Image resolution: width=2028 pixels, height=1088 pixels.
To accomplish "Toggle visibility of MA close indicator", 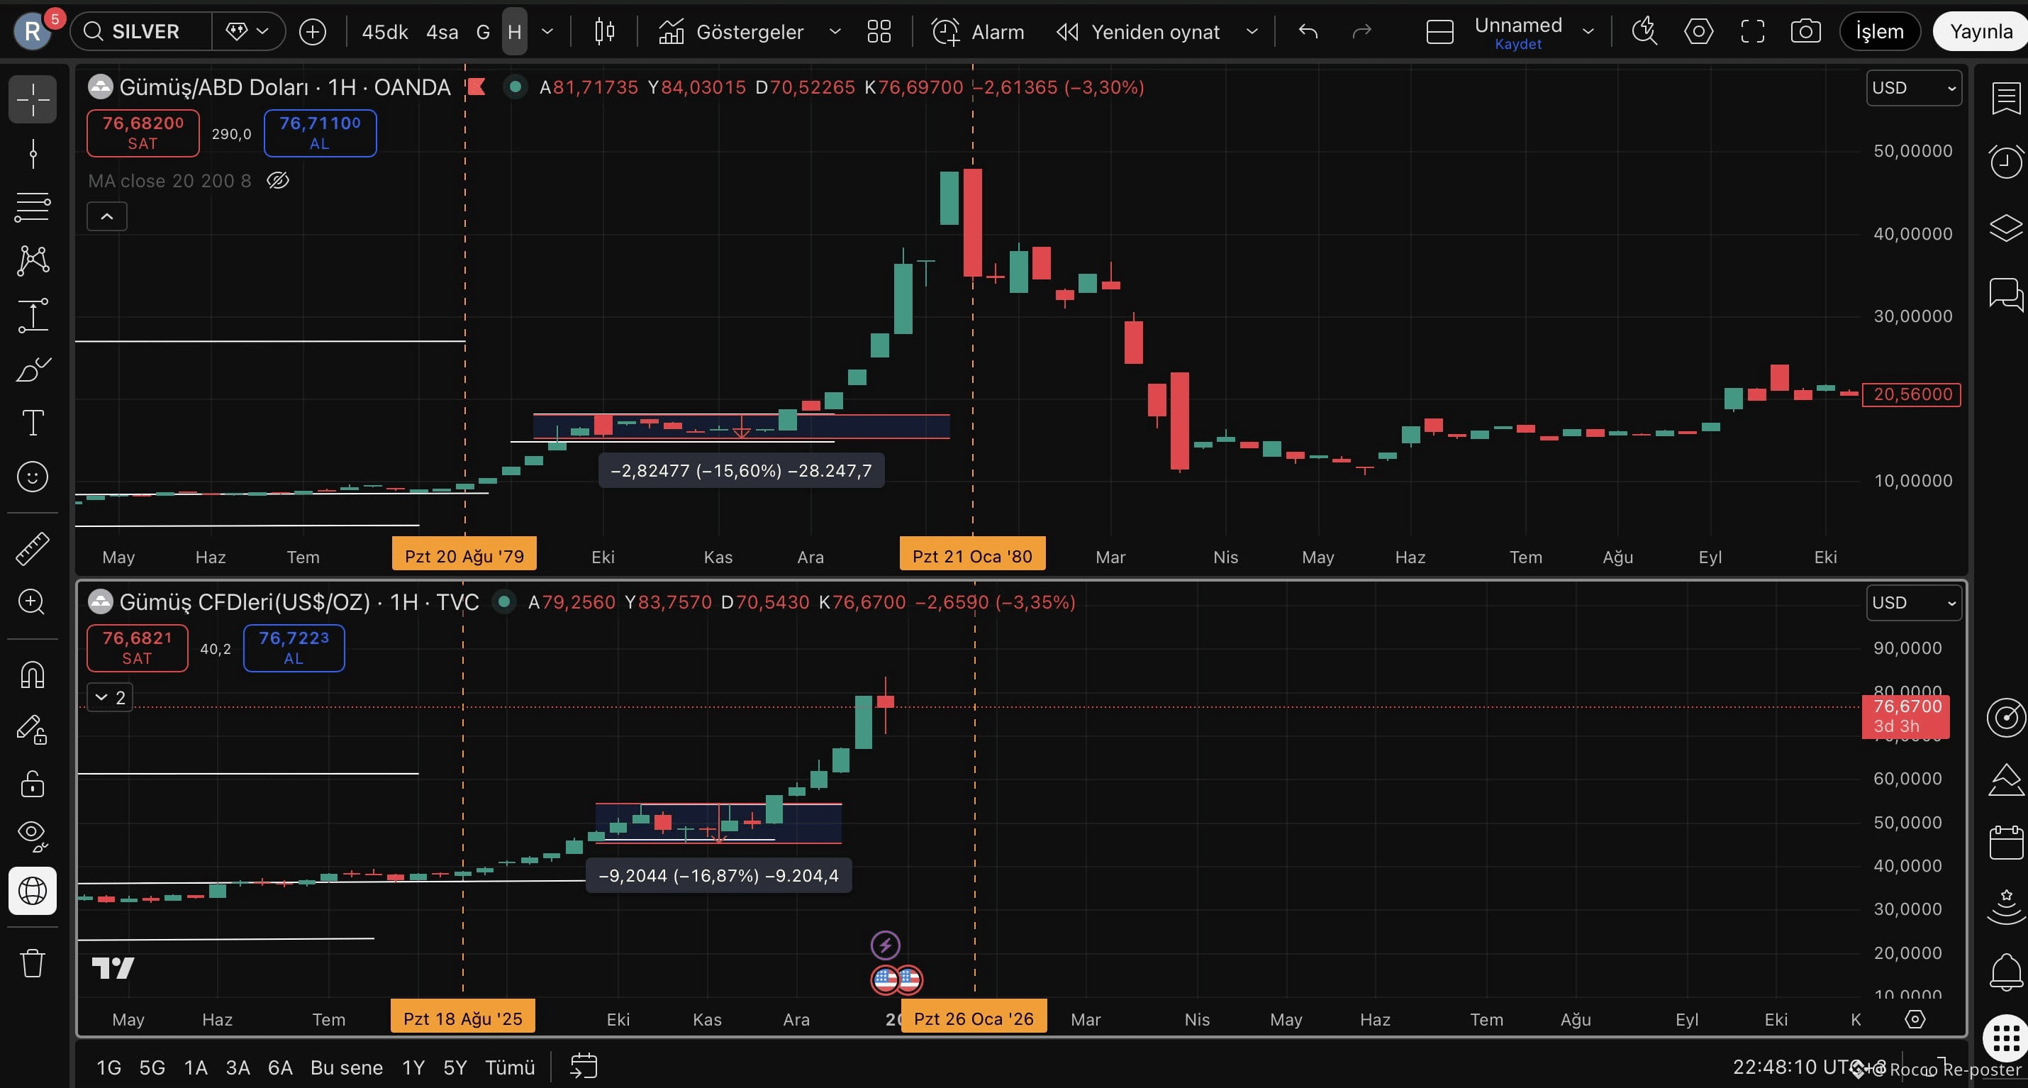I will pos(278,181).
